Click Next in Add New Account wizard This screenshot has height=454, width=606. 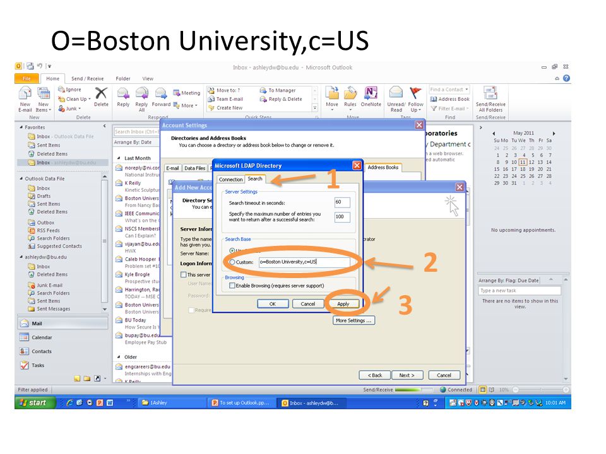(407, 375)
